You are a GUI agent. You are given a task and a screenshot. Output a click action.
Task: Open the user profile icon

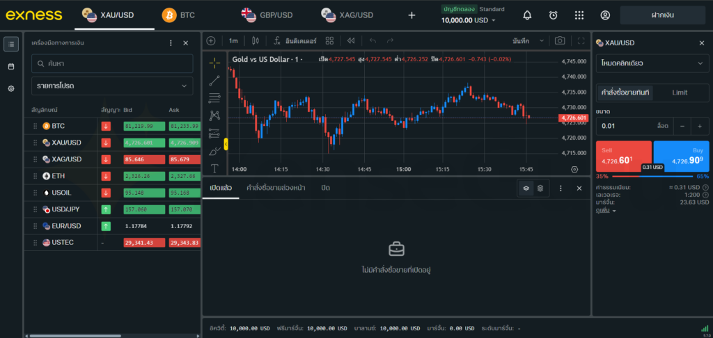(605, 15)
